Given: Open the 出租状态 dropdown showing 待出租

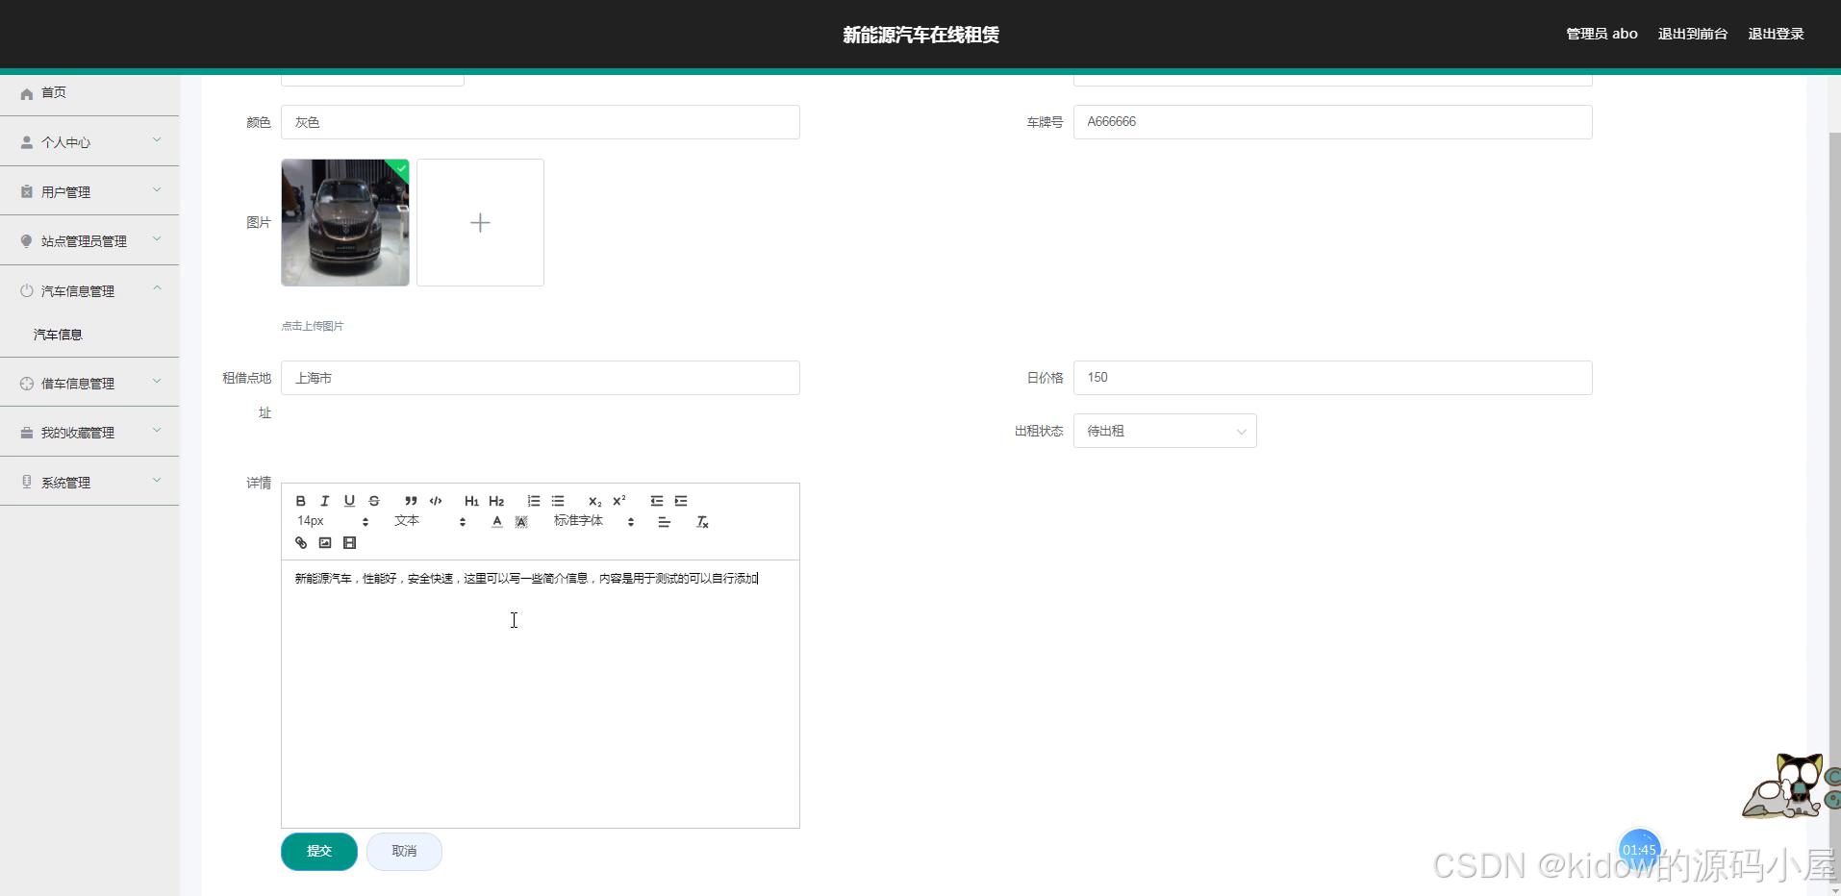Looking at the screenshot, I should [1165, 431].
